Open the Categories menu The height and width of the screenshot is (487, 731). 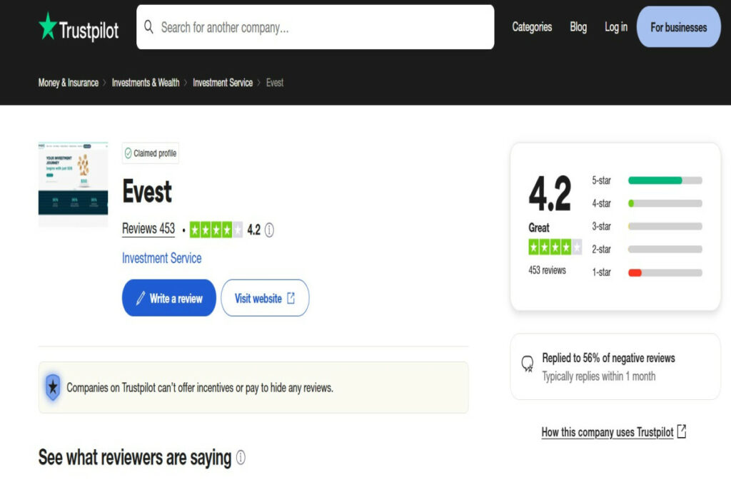(532, 27)
